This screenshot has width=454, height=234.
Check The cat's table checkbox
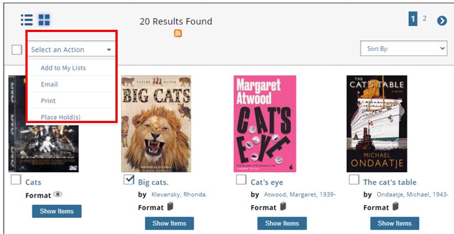click(x=354, y=180)
